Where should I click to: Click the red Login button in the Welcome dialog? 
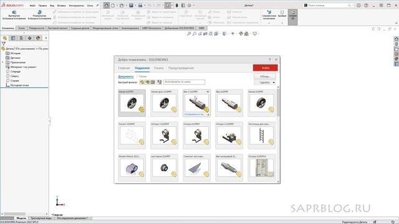pos(265,68)
